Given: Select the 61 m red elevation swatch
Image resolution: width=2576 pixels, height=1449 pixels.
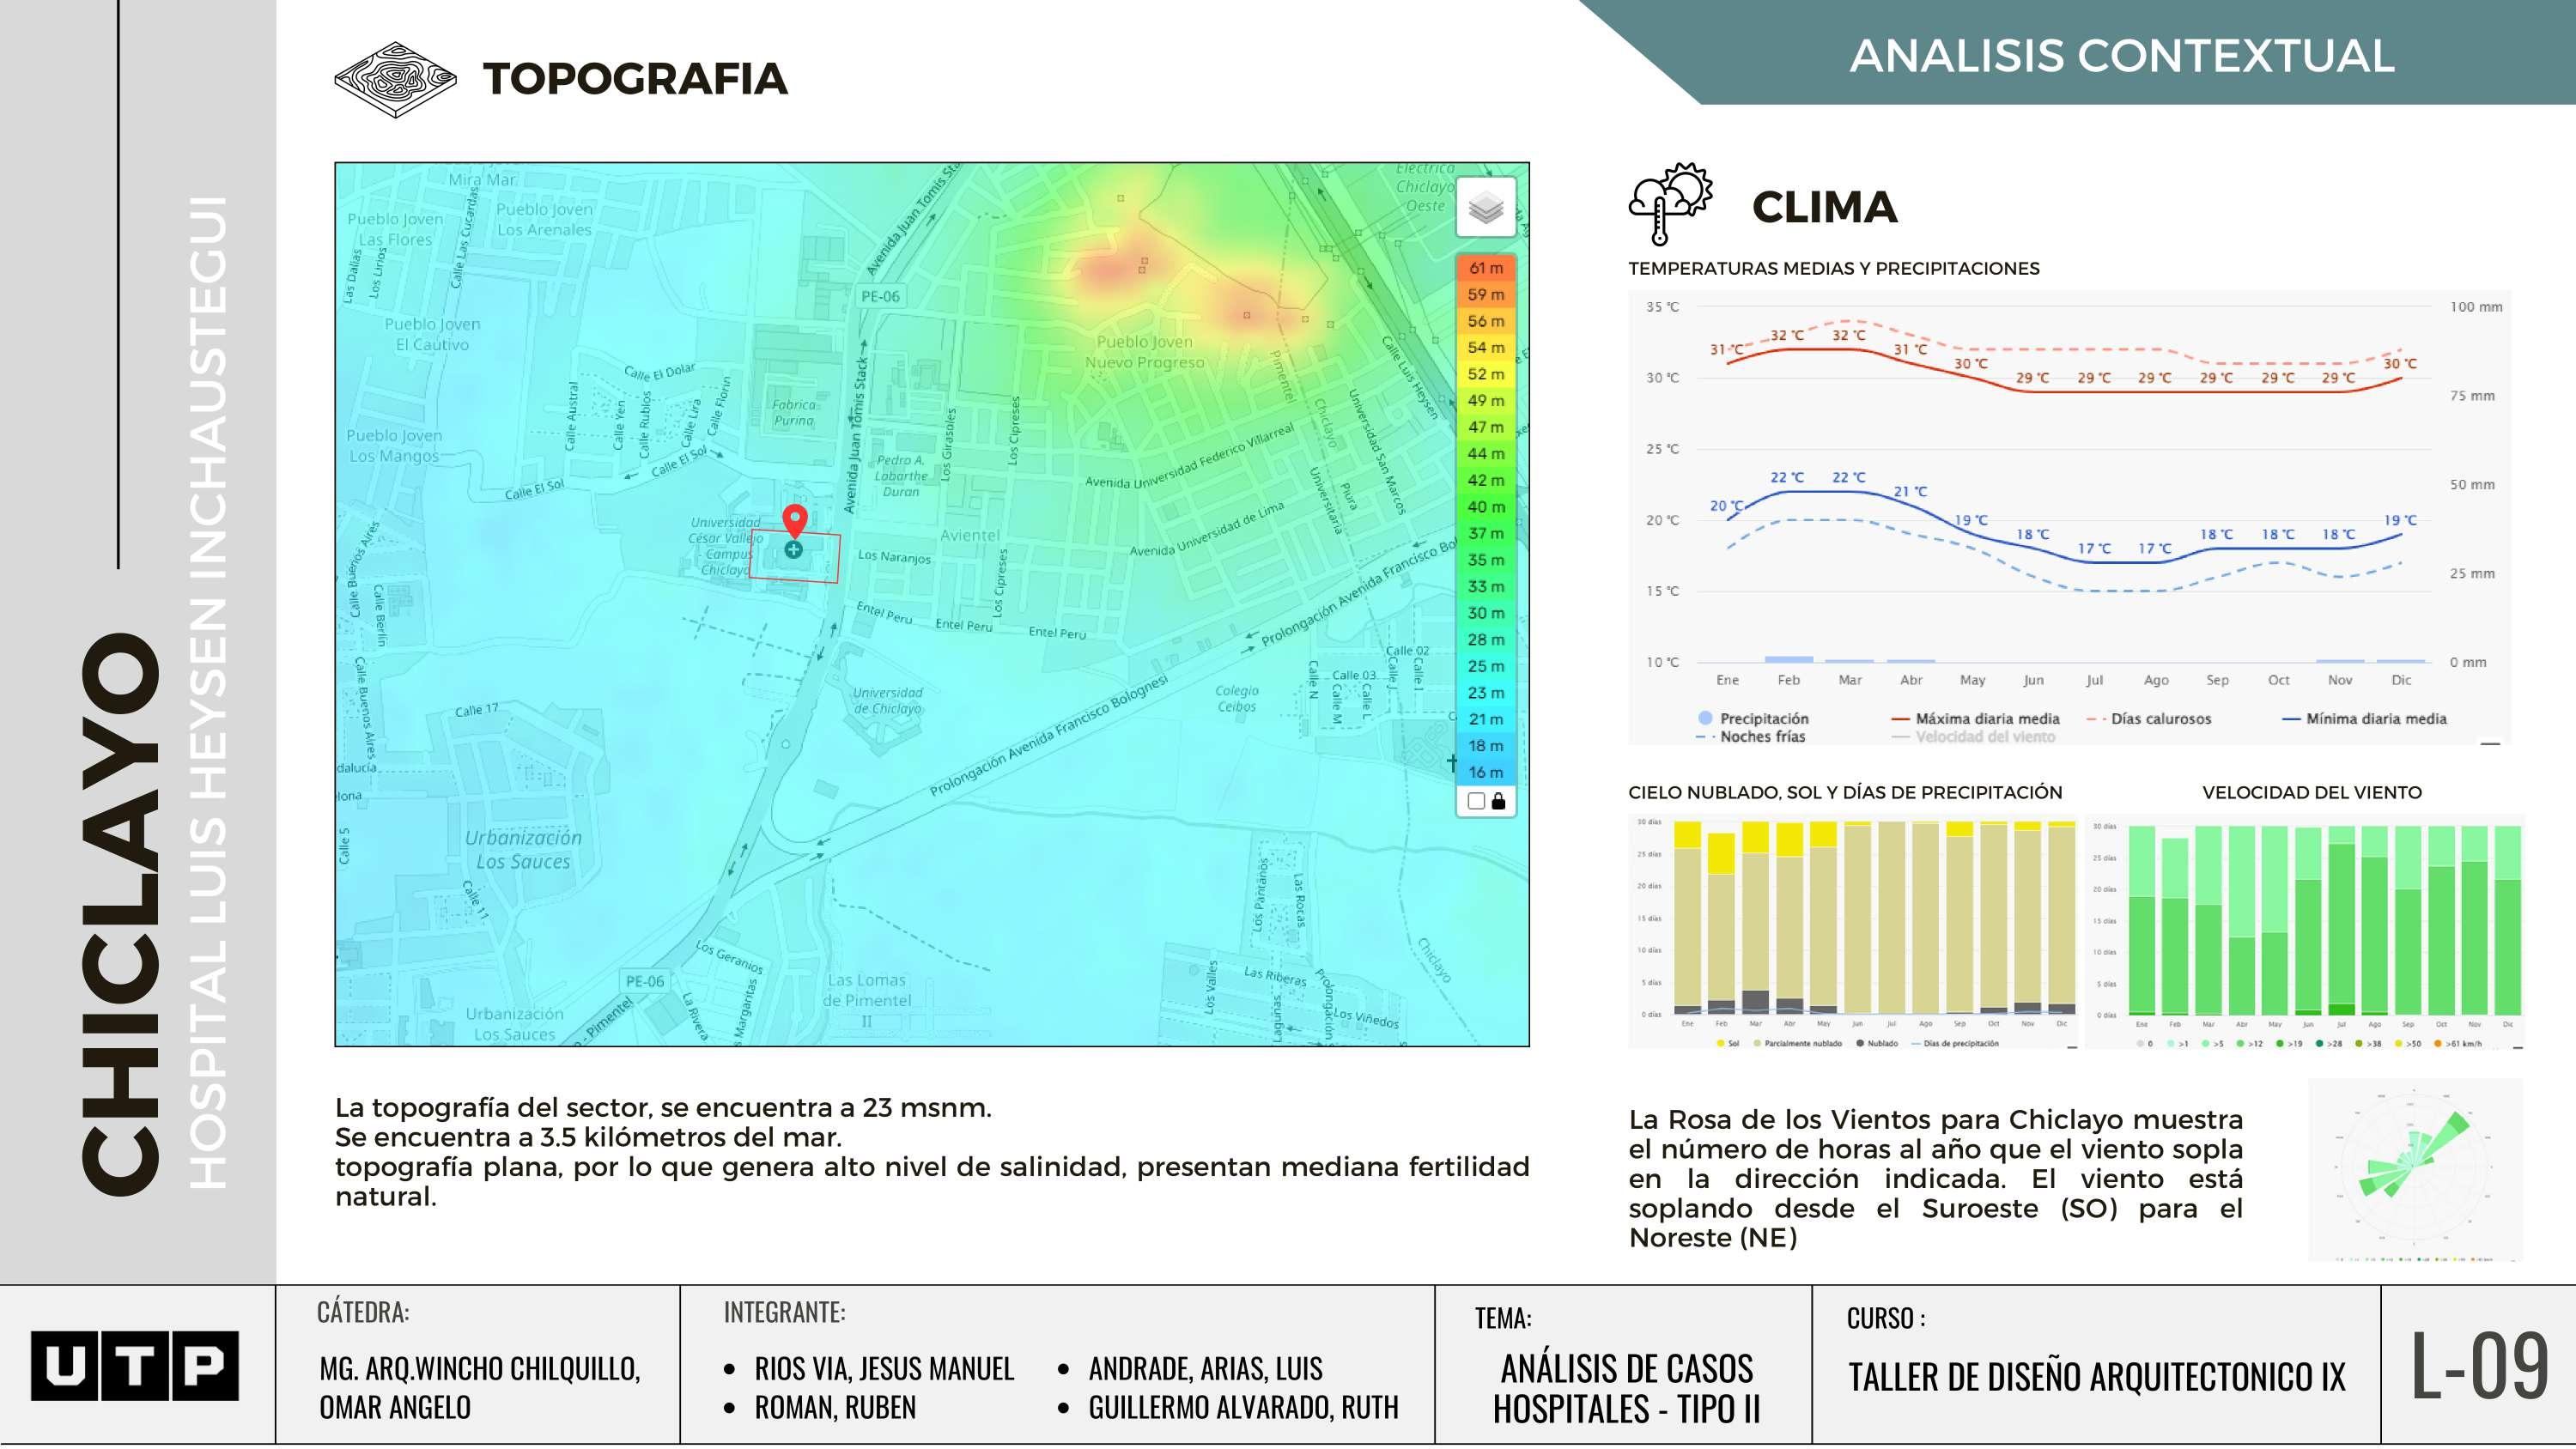Looking at the screenshot, I should click(1485, 268).
